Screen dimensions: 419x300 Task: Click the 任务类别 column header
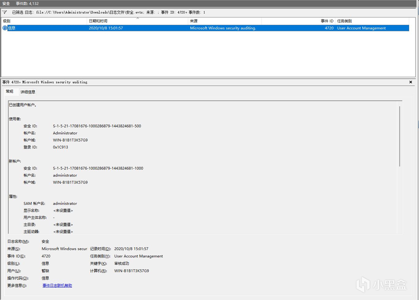372,21
